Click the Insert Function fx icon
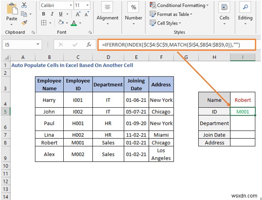Screen dimensions: 262x200 89,44
